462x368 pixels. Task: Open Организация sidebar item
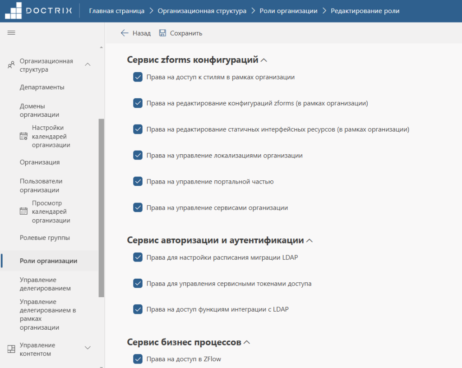(40, 162)
